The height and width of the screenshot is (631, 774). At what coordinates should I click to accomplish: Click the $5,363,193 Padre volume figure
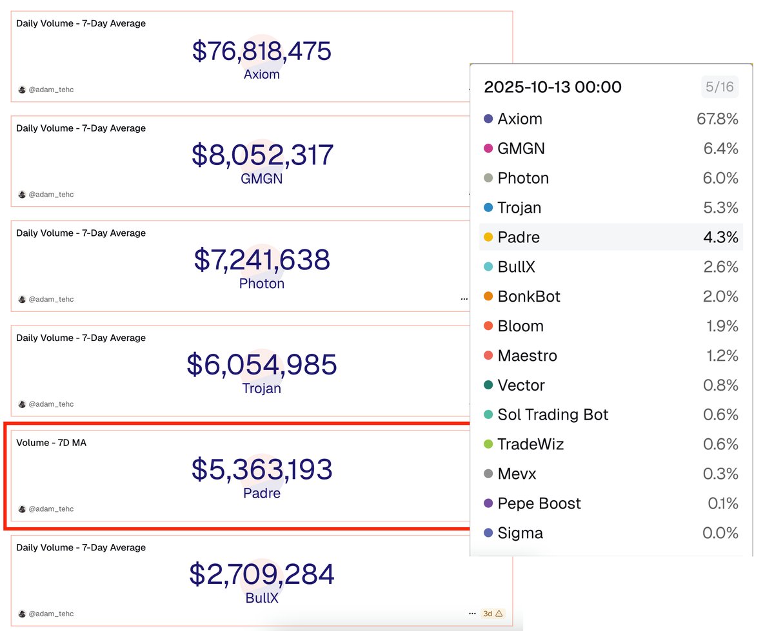(262, 469)
